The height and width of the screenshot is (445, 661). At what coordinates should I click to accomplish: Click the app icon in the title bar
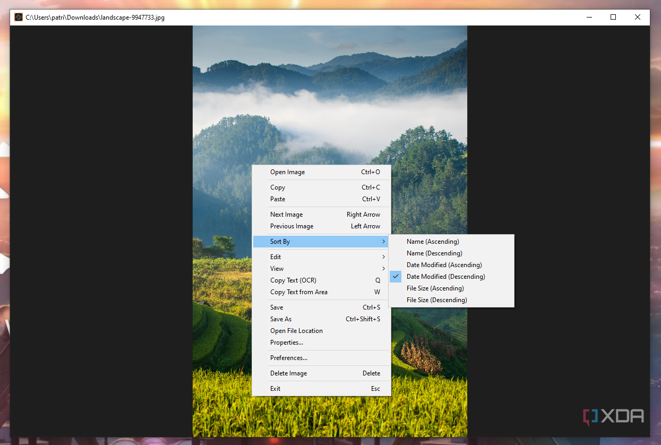pos(19,17)
